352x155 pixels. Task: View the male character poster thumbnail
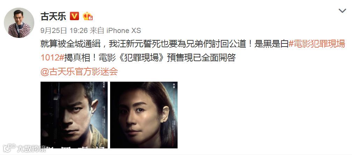(x=74, y=115)
